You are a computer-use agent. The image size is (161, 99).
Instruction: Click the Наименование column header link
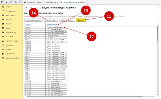pos(52,25)
